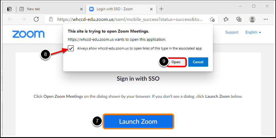Open the browser settings ellipsis menu

265,19
